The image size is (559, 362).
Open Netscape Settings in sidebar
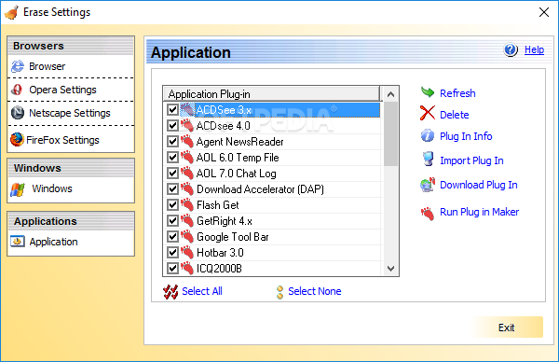click(70, 113)
